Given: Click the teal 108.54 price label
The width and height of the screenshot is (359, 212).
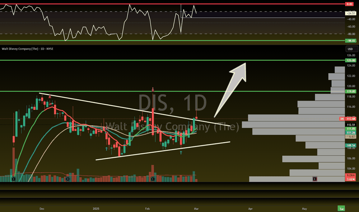Looking at the screenshot, I should coord(351,145).
